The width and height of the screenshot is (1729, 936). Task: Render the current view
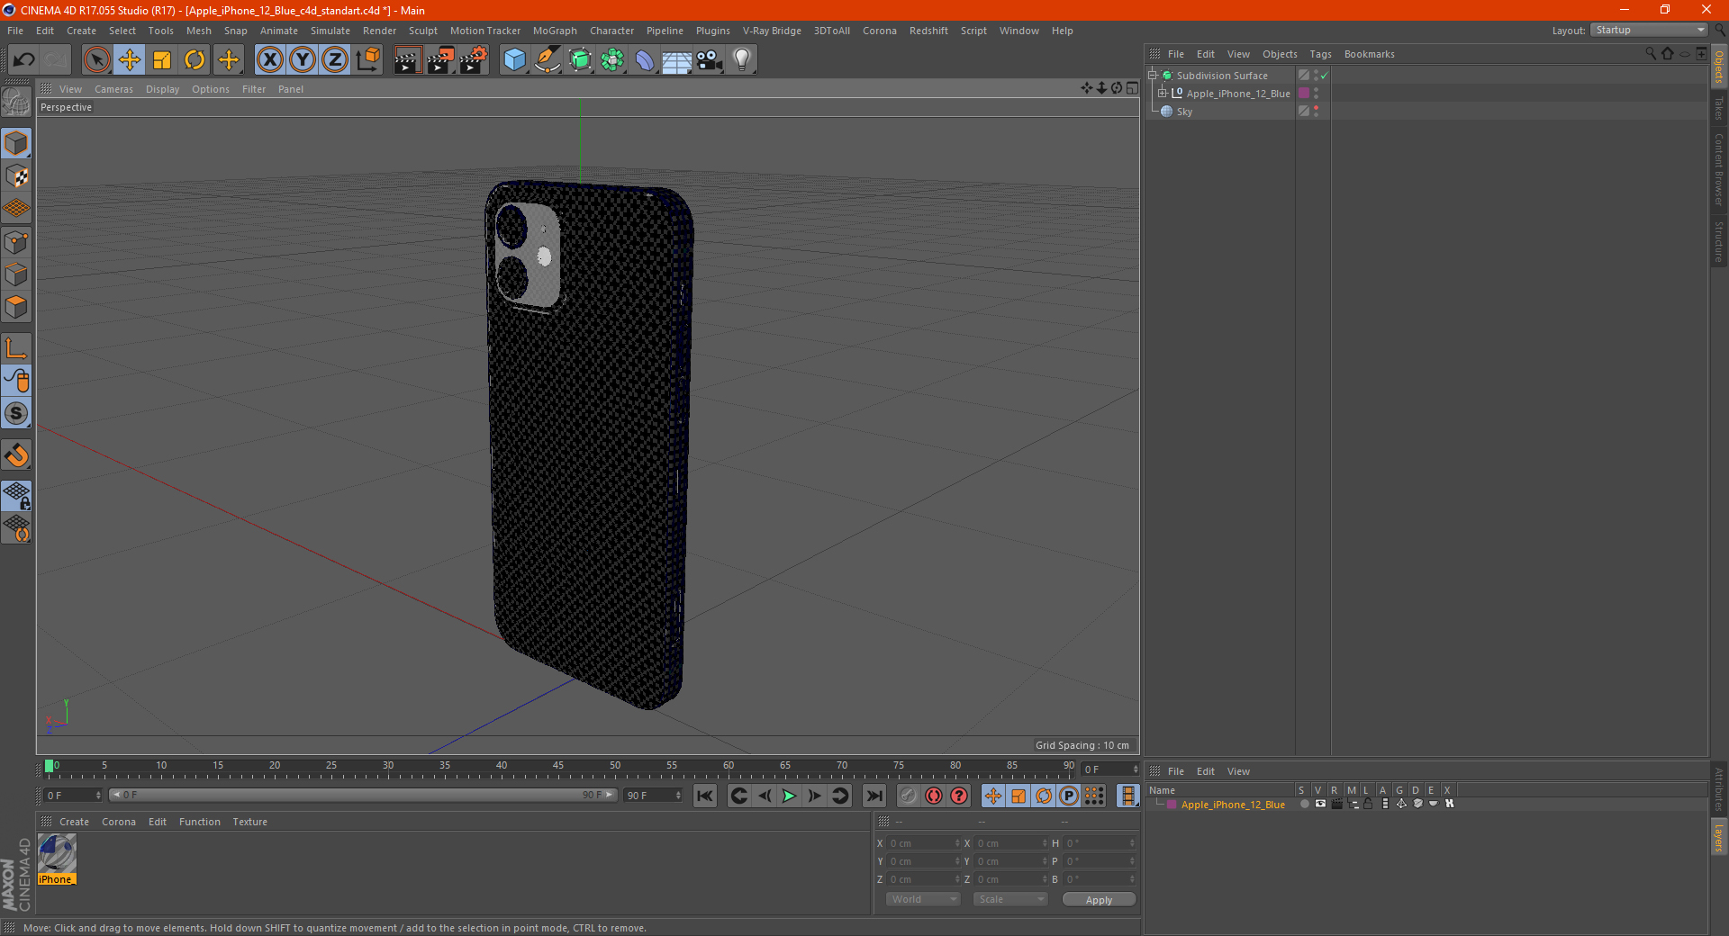pos(407,60)
